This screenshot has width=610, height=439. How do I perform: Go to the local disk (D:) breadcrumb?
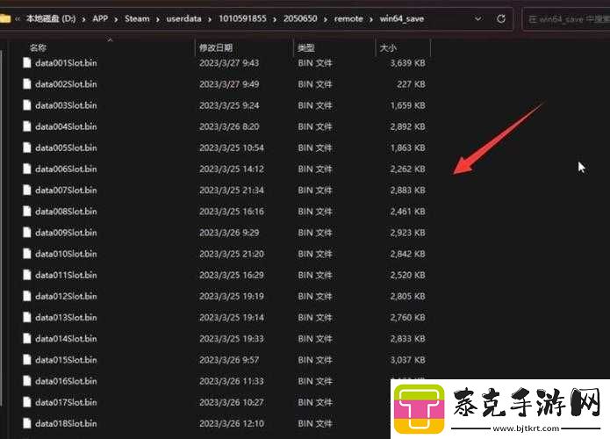tap(51, 18)
